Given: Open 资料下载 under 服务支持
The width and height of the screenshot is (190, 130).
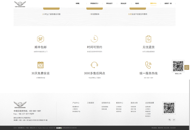Looking at the screenshot, I should click(x=133, y=109).
